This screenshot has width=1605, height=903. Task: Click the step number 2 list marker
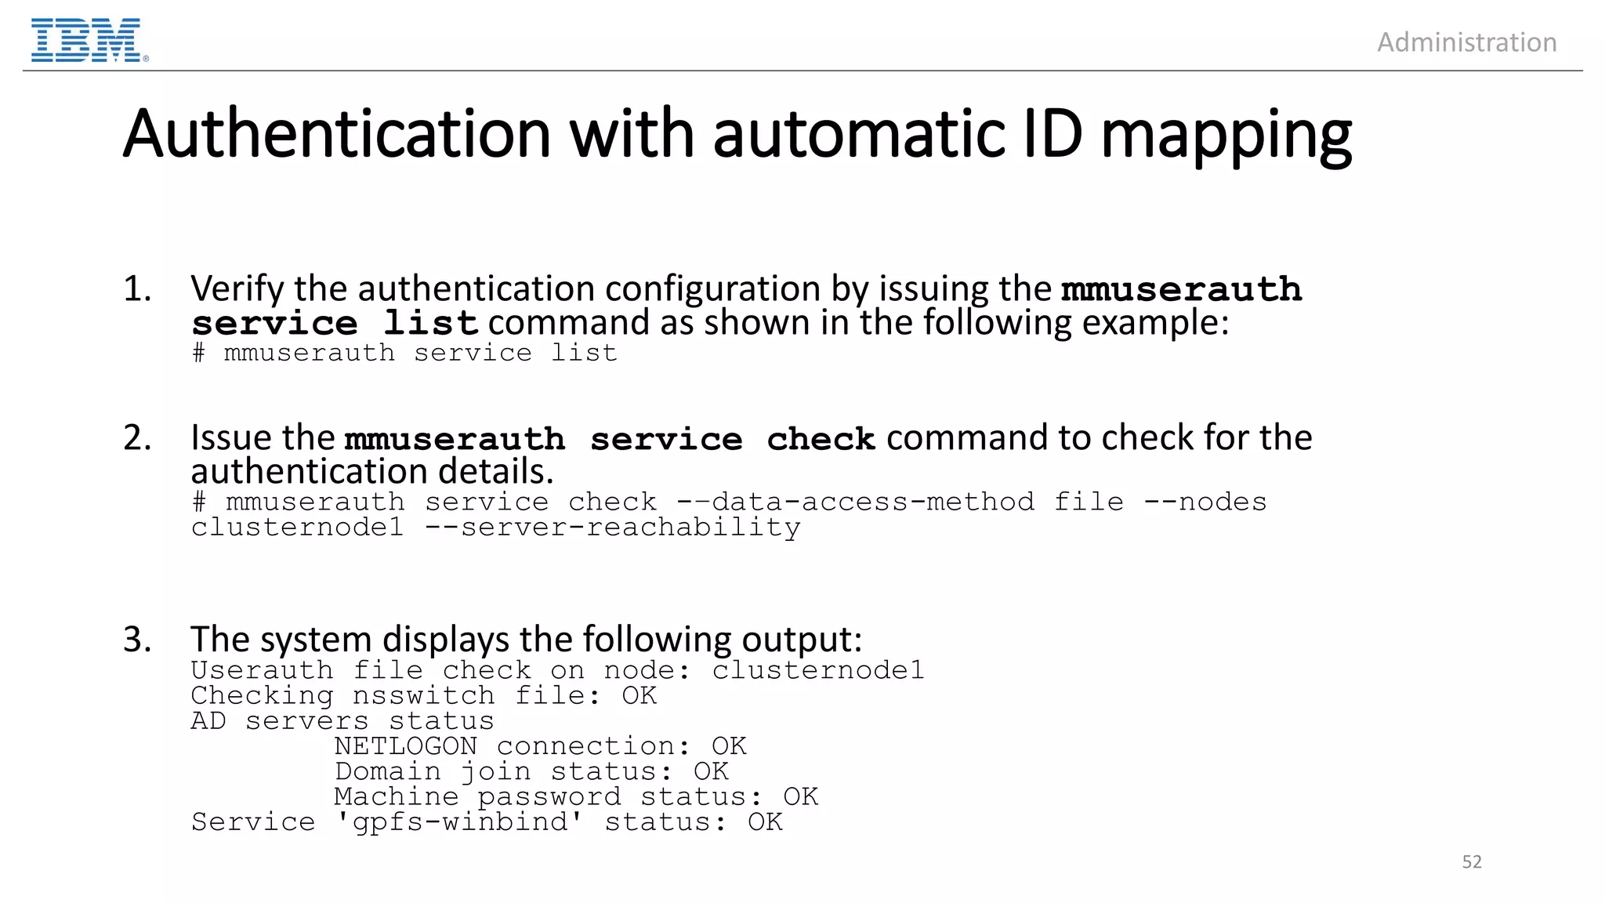tap(137, 438)
